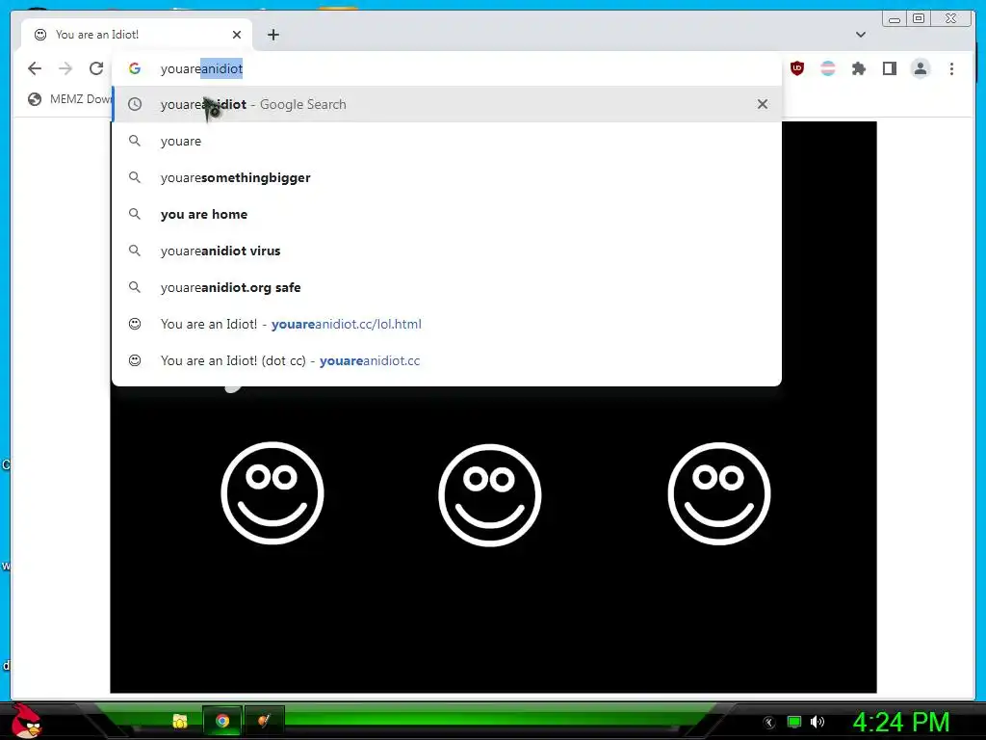This screenshot has height=740, width=986.
Task: Choose the youareanidiot virus suggestion
Action: 447,251
